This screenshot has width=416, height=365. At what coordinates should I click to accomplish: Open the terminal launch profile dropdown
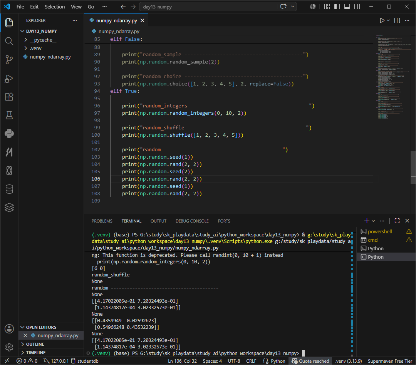[373, 221]
